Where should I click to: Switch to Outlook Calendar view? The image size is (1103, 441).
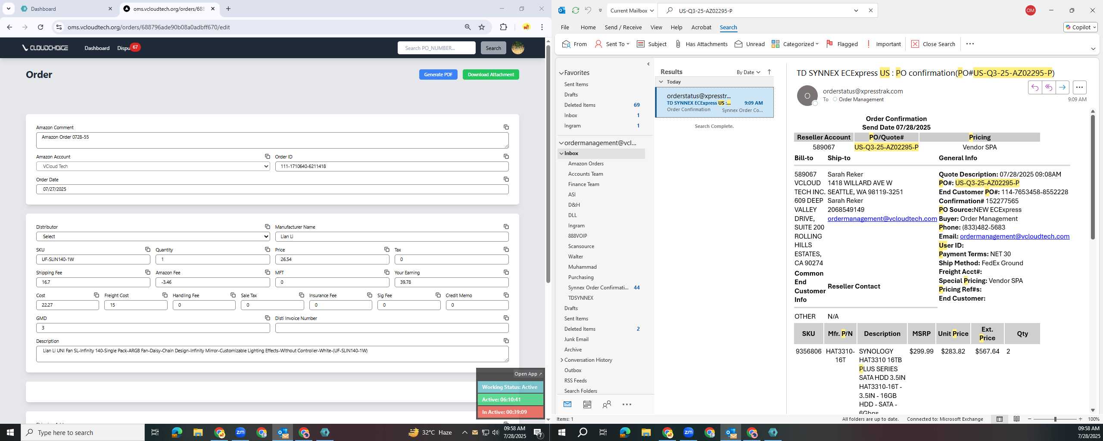587,404
